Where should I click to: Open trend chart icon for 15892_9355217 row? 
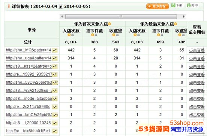[55, 74]
